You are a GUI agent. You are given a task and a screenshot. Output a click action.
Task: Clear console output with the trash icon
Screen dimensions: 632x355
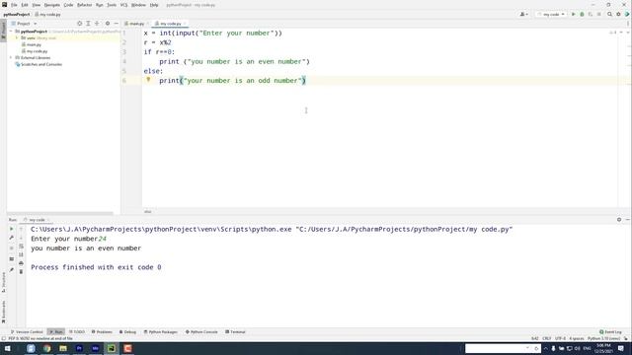tap(21, 272)
